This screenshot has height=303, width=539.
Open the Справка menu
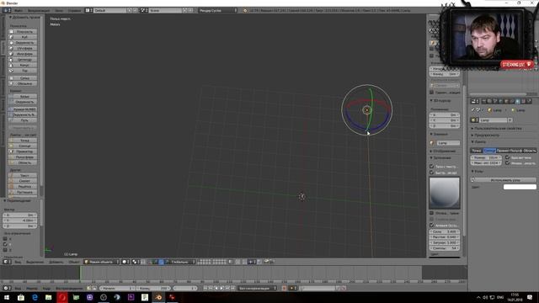tap(74, 10)
